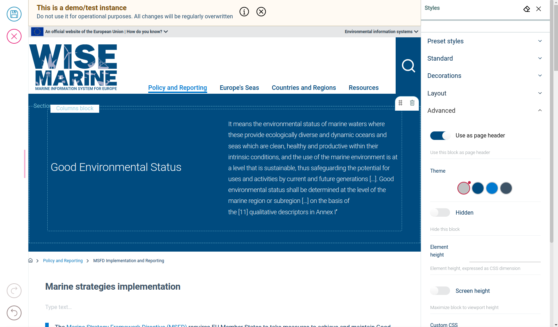Viewport: 558px width, 327px height.
Task: Close the Styles panel
Action: click(x=539, y=9)
